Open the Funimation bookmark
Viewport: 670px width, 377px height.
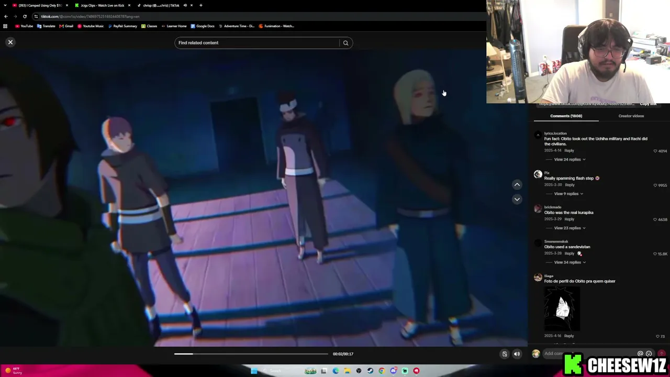tap(276, 26)
